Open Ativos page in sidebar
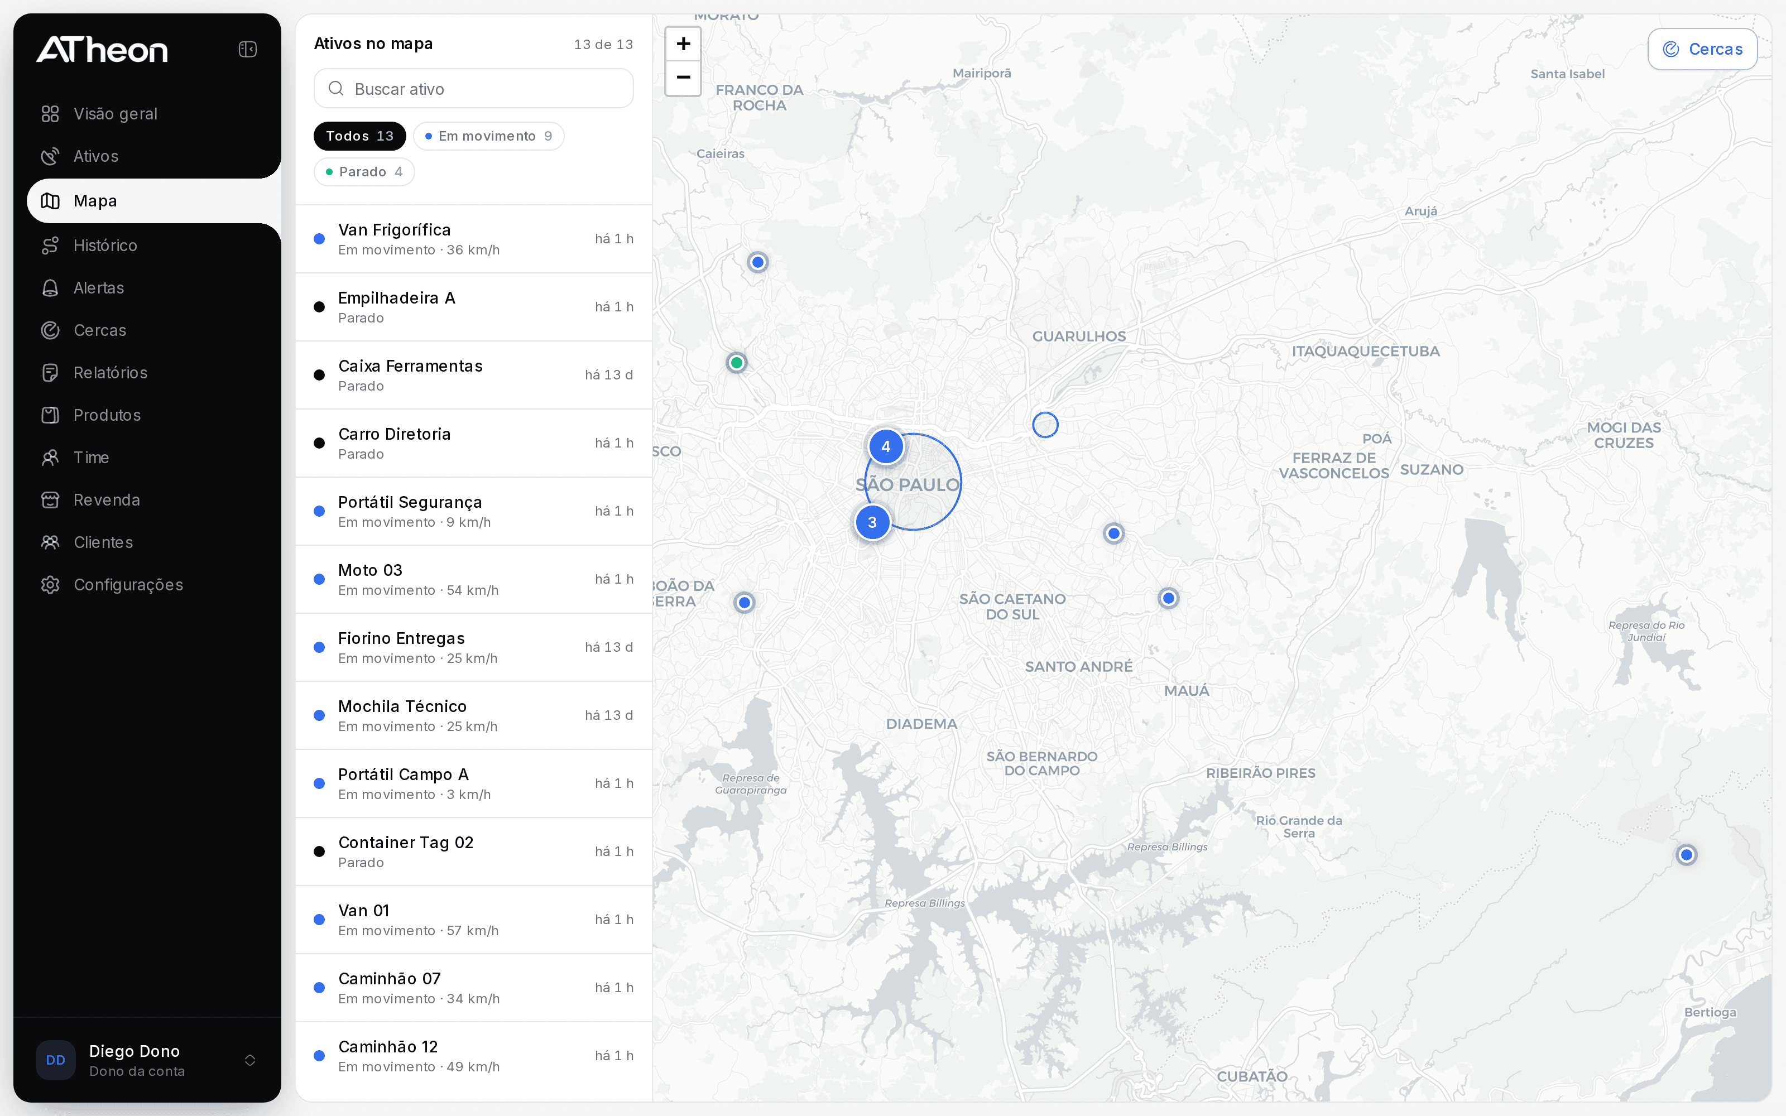Screen dimensions: 1786x1116 point(153,156)
